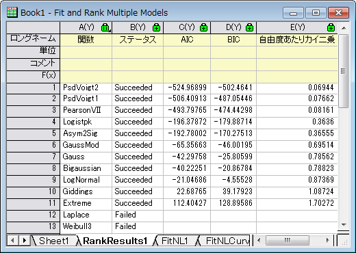Click the AIC long name cell
Image resolution: width=356 pixels, height=253 pixels.
click(x=187, y=40)
